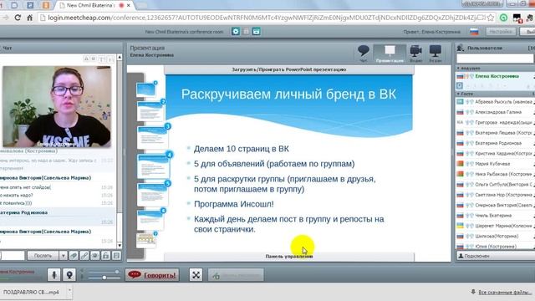The width and height of the screenshot is (535, 301).
Task: Open the Все скачанные файлы link
Action: click(x=504, y=292)
